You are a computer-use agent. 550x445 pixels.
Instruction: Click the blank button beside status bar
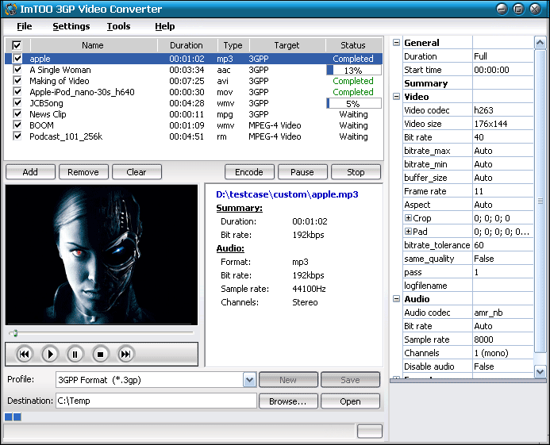pyautogui.click(x=370, y=432)
